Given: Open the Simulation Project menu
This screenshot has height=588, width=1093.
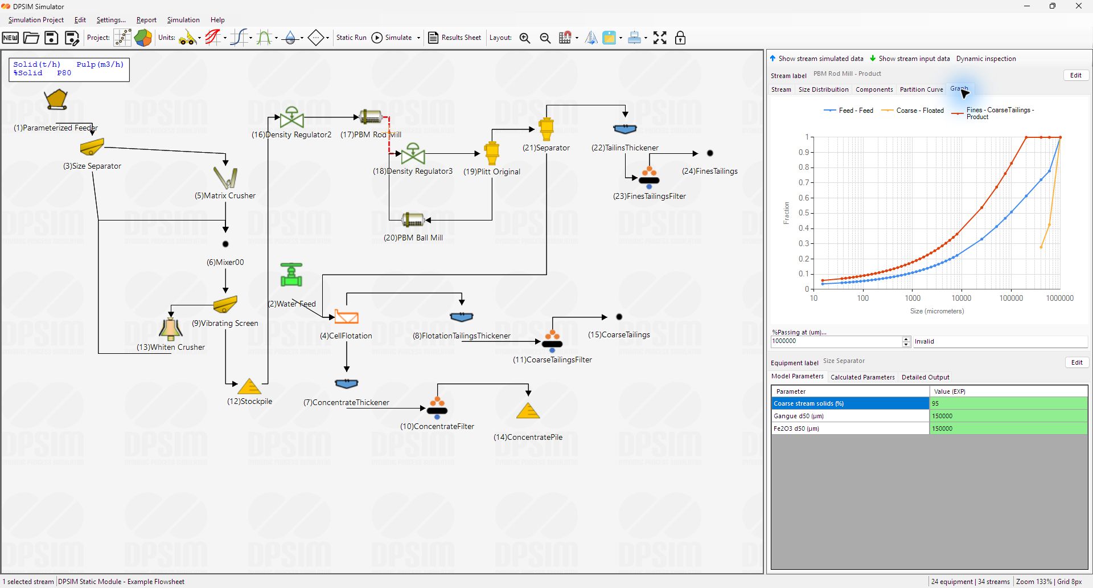Looking at the screenshot, I should [x=36, y=20].
